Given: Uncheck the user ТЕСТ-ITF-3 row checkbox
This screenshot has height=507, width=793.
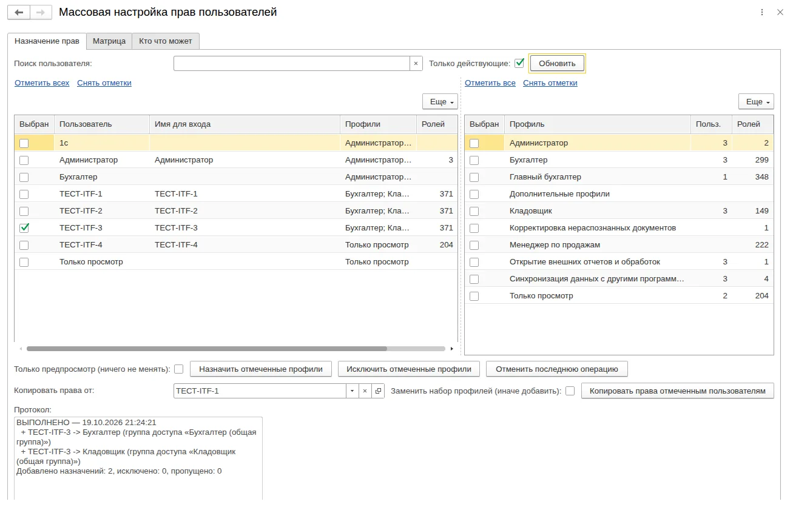Looking at the screenshot, I should click(x=24, y=228).
